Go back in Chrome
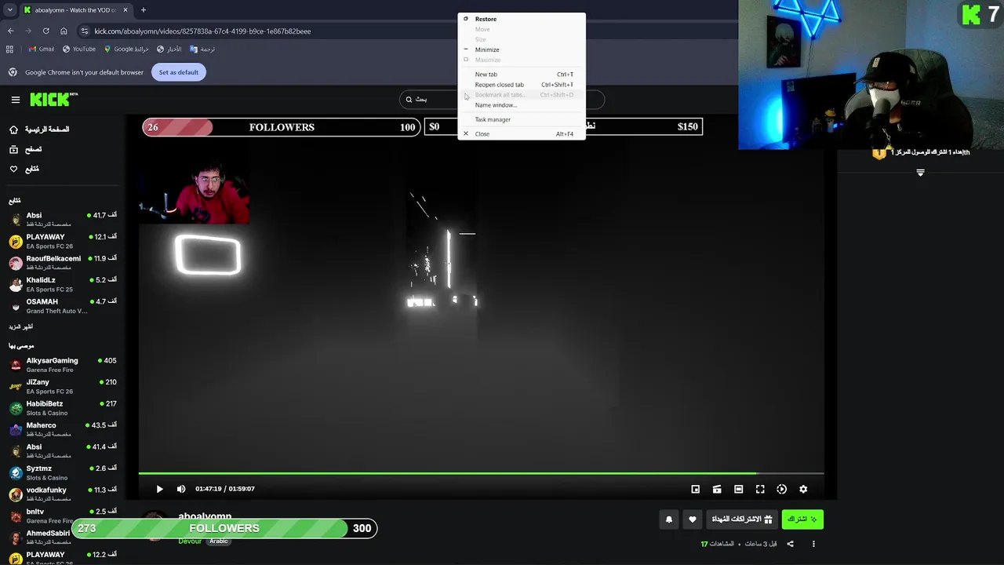 click(x=11, y=31)
